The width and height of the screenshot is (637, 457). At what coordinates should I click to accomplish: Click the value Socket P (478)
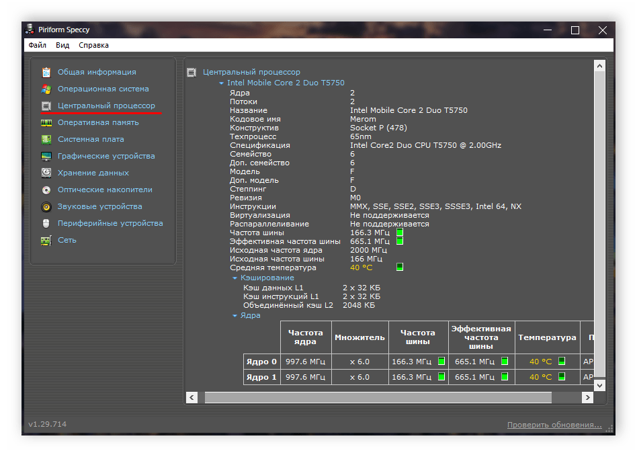tap(378, 128)
